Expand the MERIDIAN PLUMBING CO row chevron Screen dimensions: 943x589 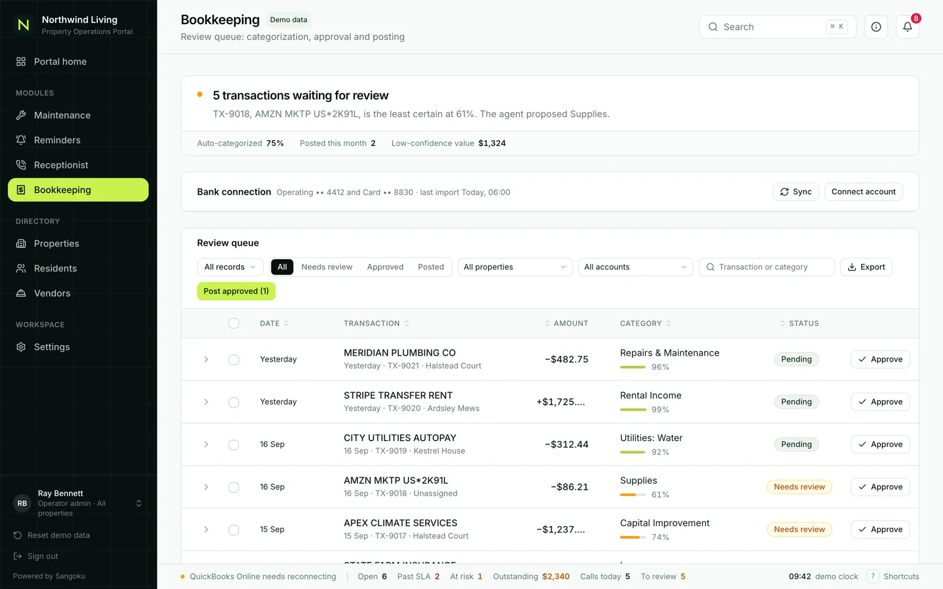coord(206,359)
